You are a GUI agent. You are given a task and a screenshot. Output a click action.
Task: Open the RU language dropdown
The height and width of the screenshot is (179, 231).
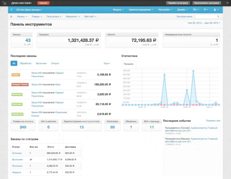(196, 10)
